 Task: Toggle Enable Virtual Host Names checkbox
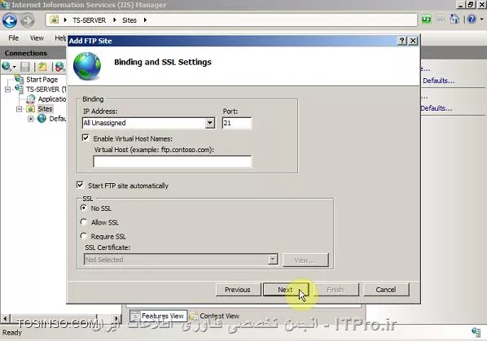click(x=86, y=138)
